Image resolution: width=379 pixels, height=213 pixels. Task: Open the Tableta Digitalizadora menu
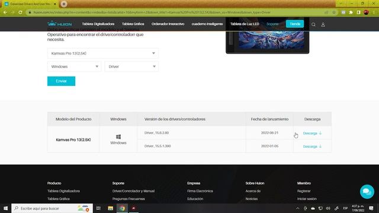tap(98, 24)
